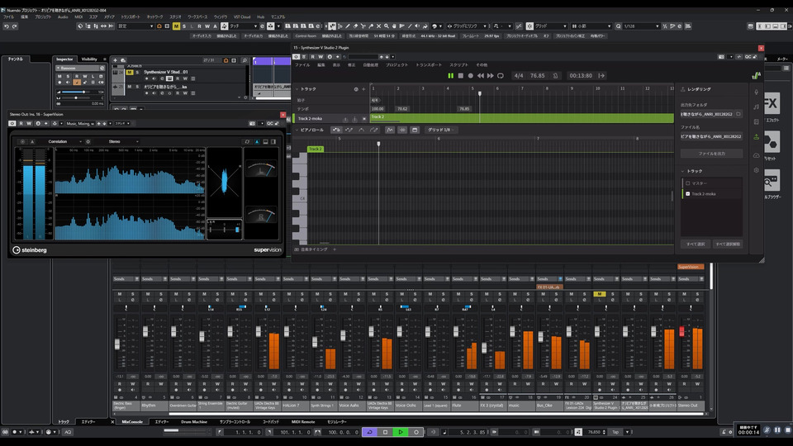The image size is (793, 446).
Task: Switch to the Visibility tab
Action: 88,59
